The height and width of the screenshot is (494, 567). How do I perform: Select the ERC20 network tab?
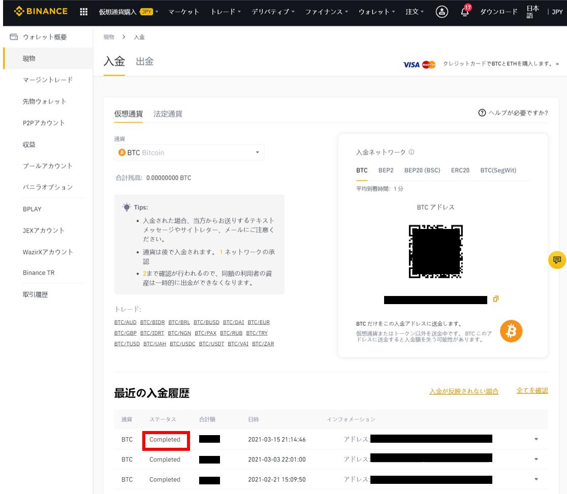460,170
